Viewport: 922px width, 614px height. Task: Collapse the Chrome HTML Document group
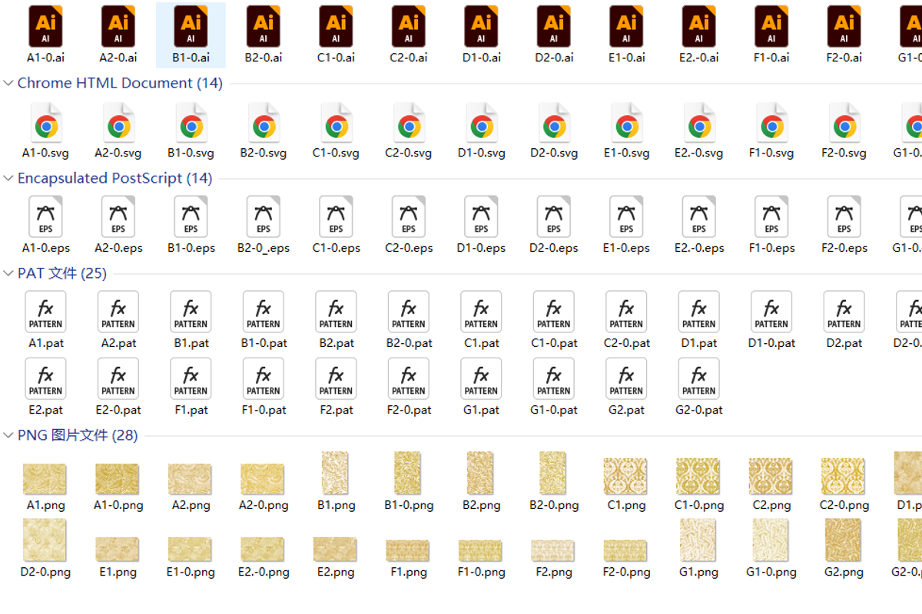click(8, 83)
